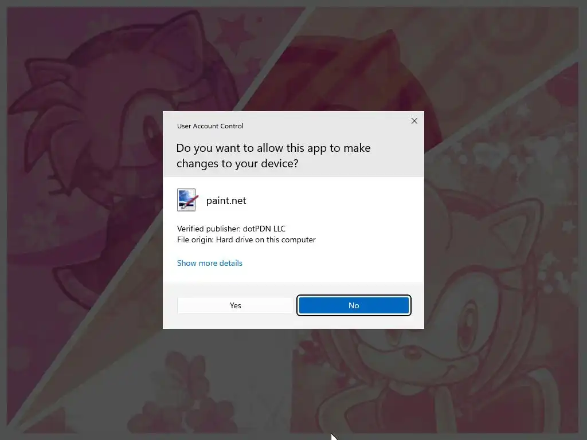Open the Show more details link
The height and width of the screenshot is (440, 587).
[210, 263]
